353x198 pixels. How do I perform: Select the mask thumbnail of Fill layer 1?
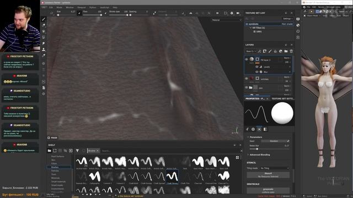257,59
